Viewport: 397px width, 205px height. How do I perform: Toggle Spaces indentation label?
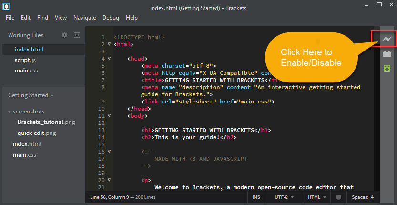[360, 197]
